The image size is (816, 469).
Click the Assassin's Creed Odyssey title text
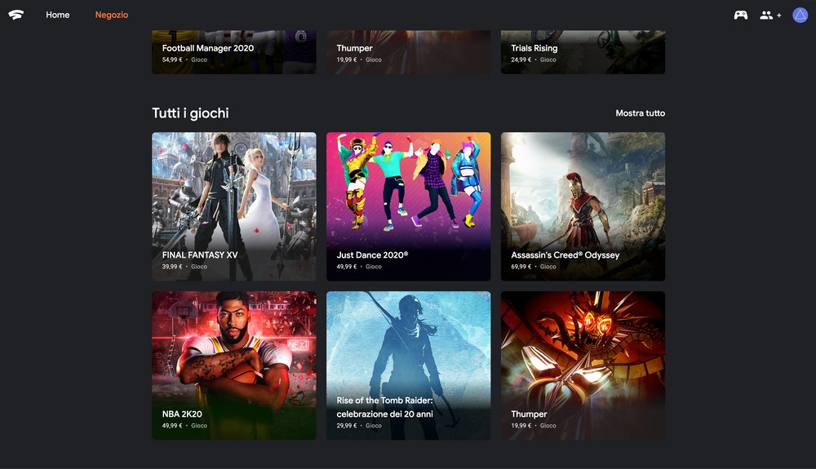click(565, 254)
